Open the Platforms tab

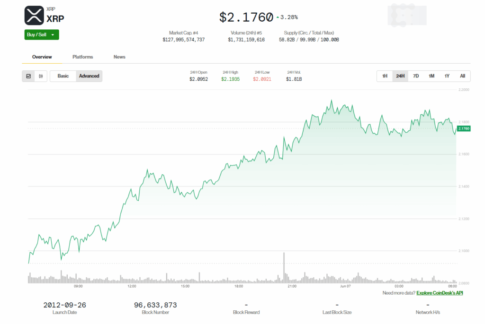coord(82,57)
